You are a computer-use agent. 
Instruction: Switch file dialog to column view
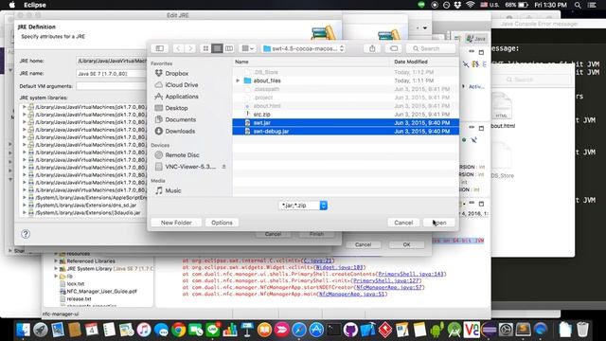229,48
